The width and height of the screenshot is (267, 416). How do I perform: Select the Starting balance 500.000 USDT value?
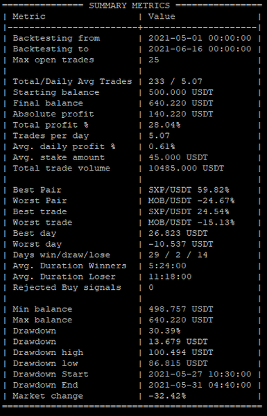(x=181, y=93)
